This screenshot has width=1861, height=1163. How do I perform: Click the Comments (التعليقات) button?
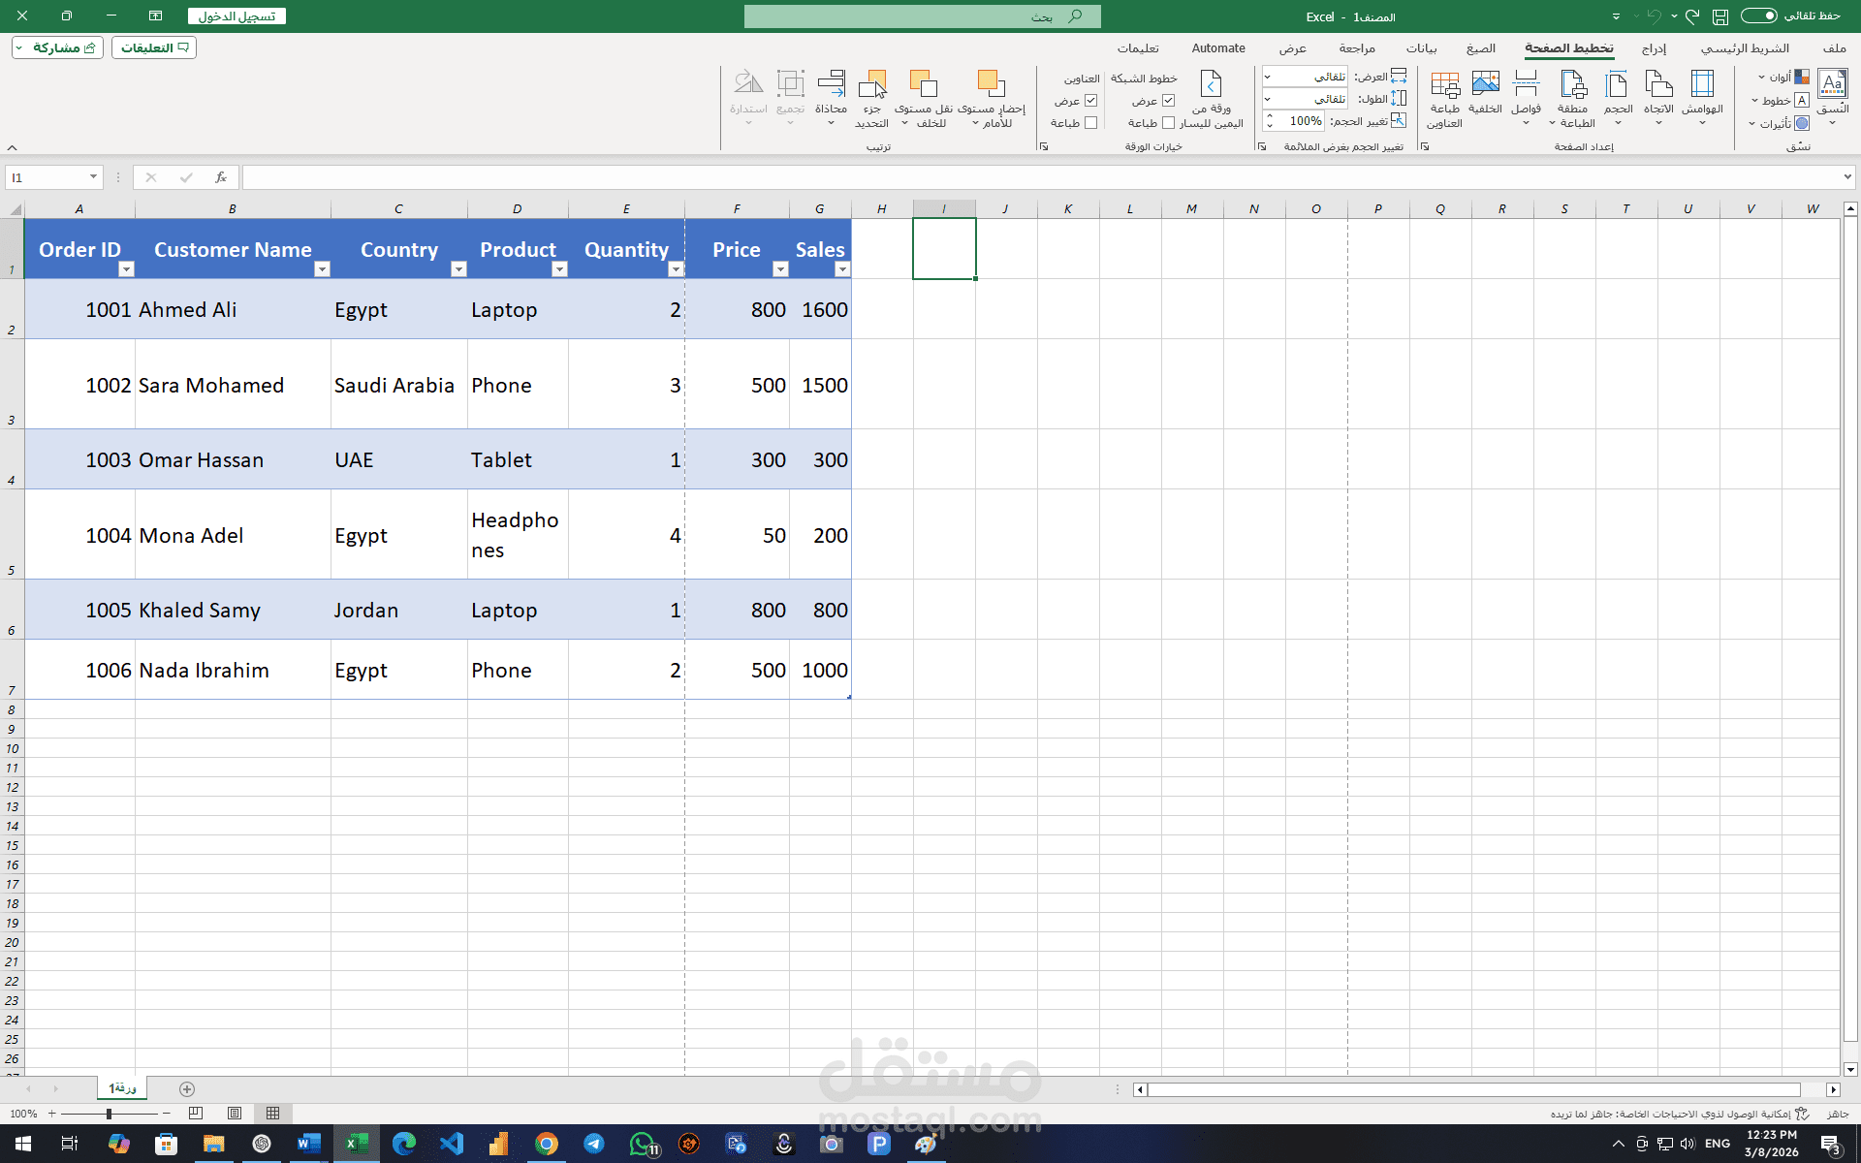point(154,47)
